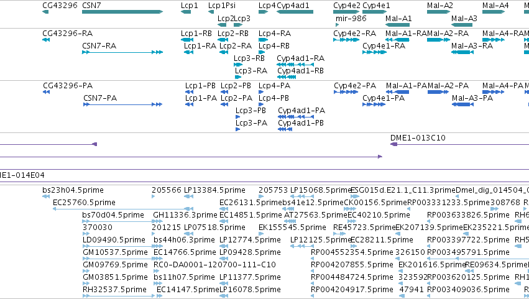Screen dimensions: 529x299
Task: Click transcript label Lcp2-RA
Action: coord(236,45)
